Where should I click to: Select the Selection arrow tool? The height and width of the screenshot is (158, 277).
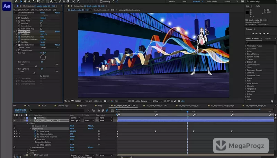(21, 1)
